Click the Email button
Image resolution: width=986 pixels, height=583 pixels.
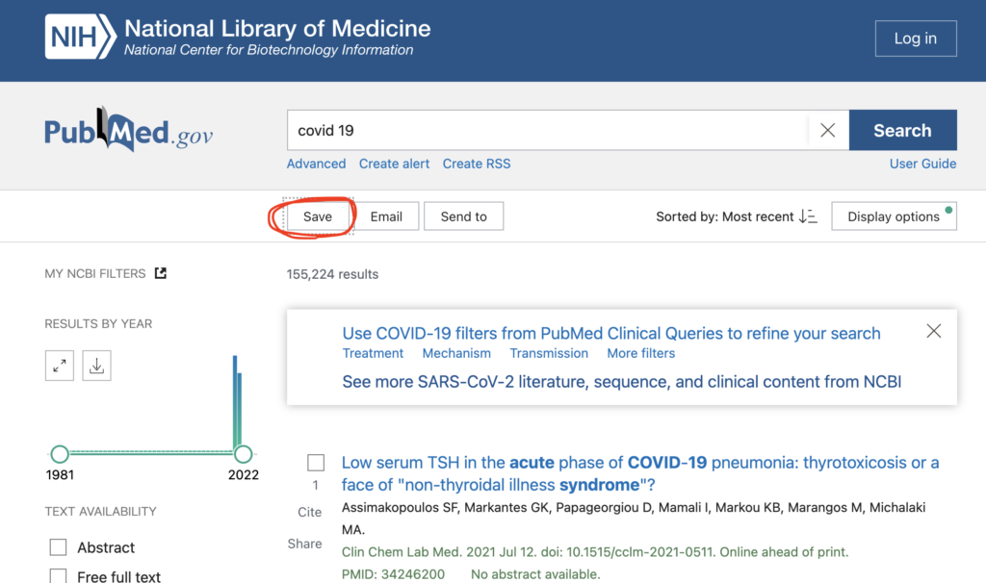pos(386,216)
